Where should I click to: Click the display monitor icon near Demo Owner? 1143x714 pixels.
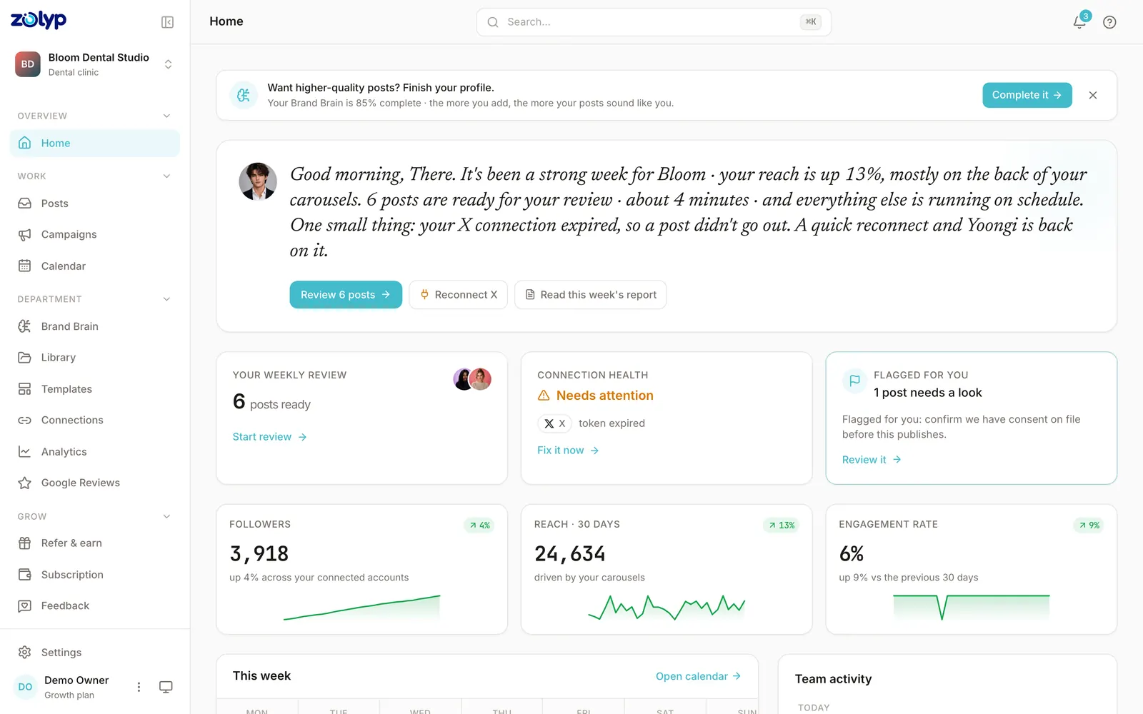[x=166, y=687]
